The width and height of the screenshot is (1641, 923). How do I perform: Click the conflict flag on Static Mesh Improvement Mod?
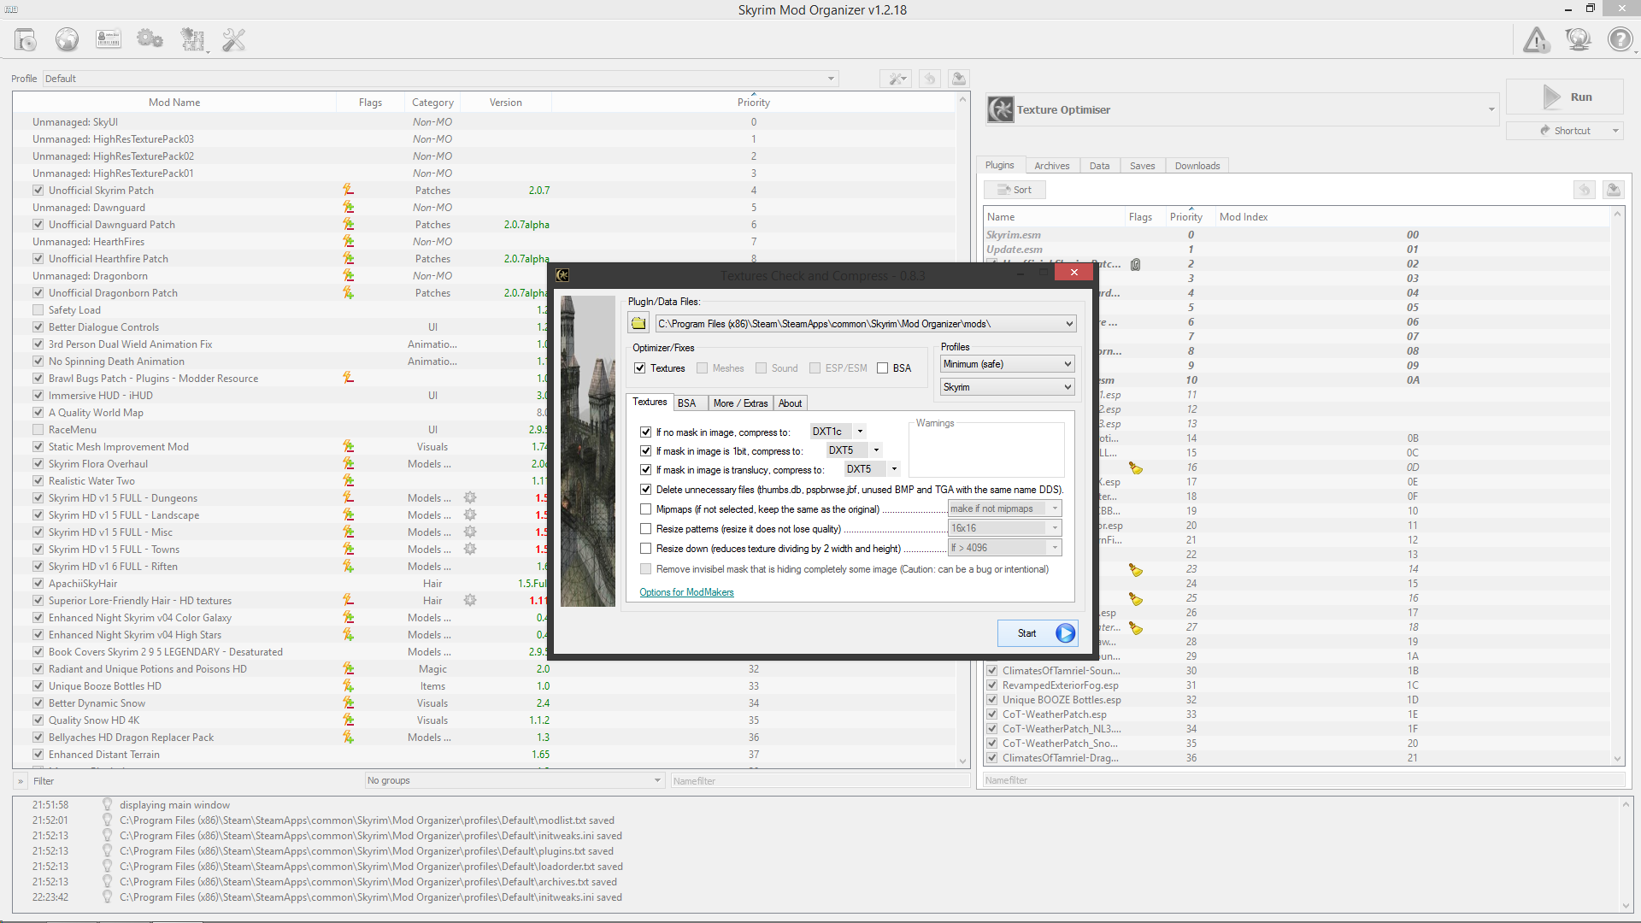point(348,446)
